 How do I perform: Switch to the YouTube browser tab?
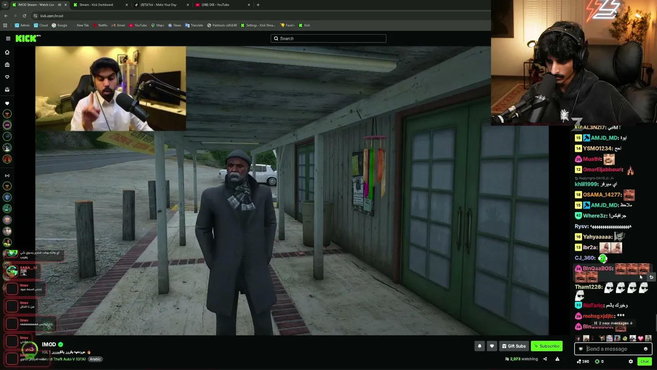point(223,5)
